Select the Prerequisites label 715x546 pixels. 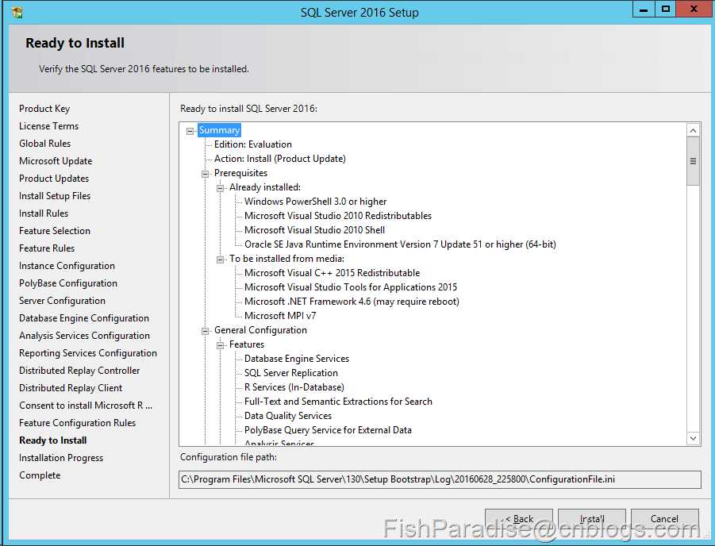click(240, 173)
